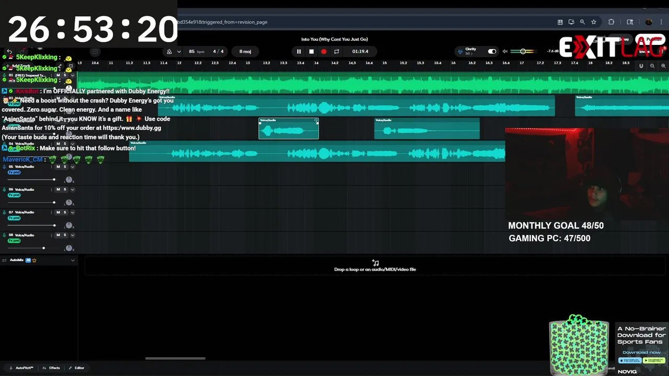Click the 01:19.4 time display

(x=360, y=51)
